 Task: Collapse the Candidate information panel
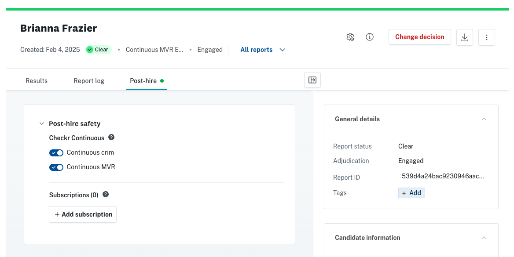pos(484,238)
